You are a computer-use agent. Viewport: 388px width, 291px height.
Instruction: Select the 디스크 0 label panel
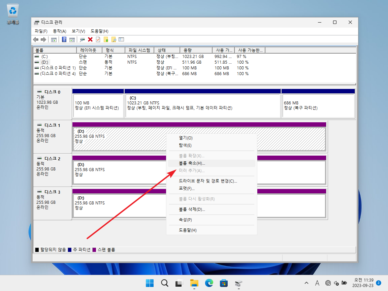pyautogui.click(x=53, y=103)
